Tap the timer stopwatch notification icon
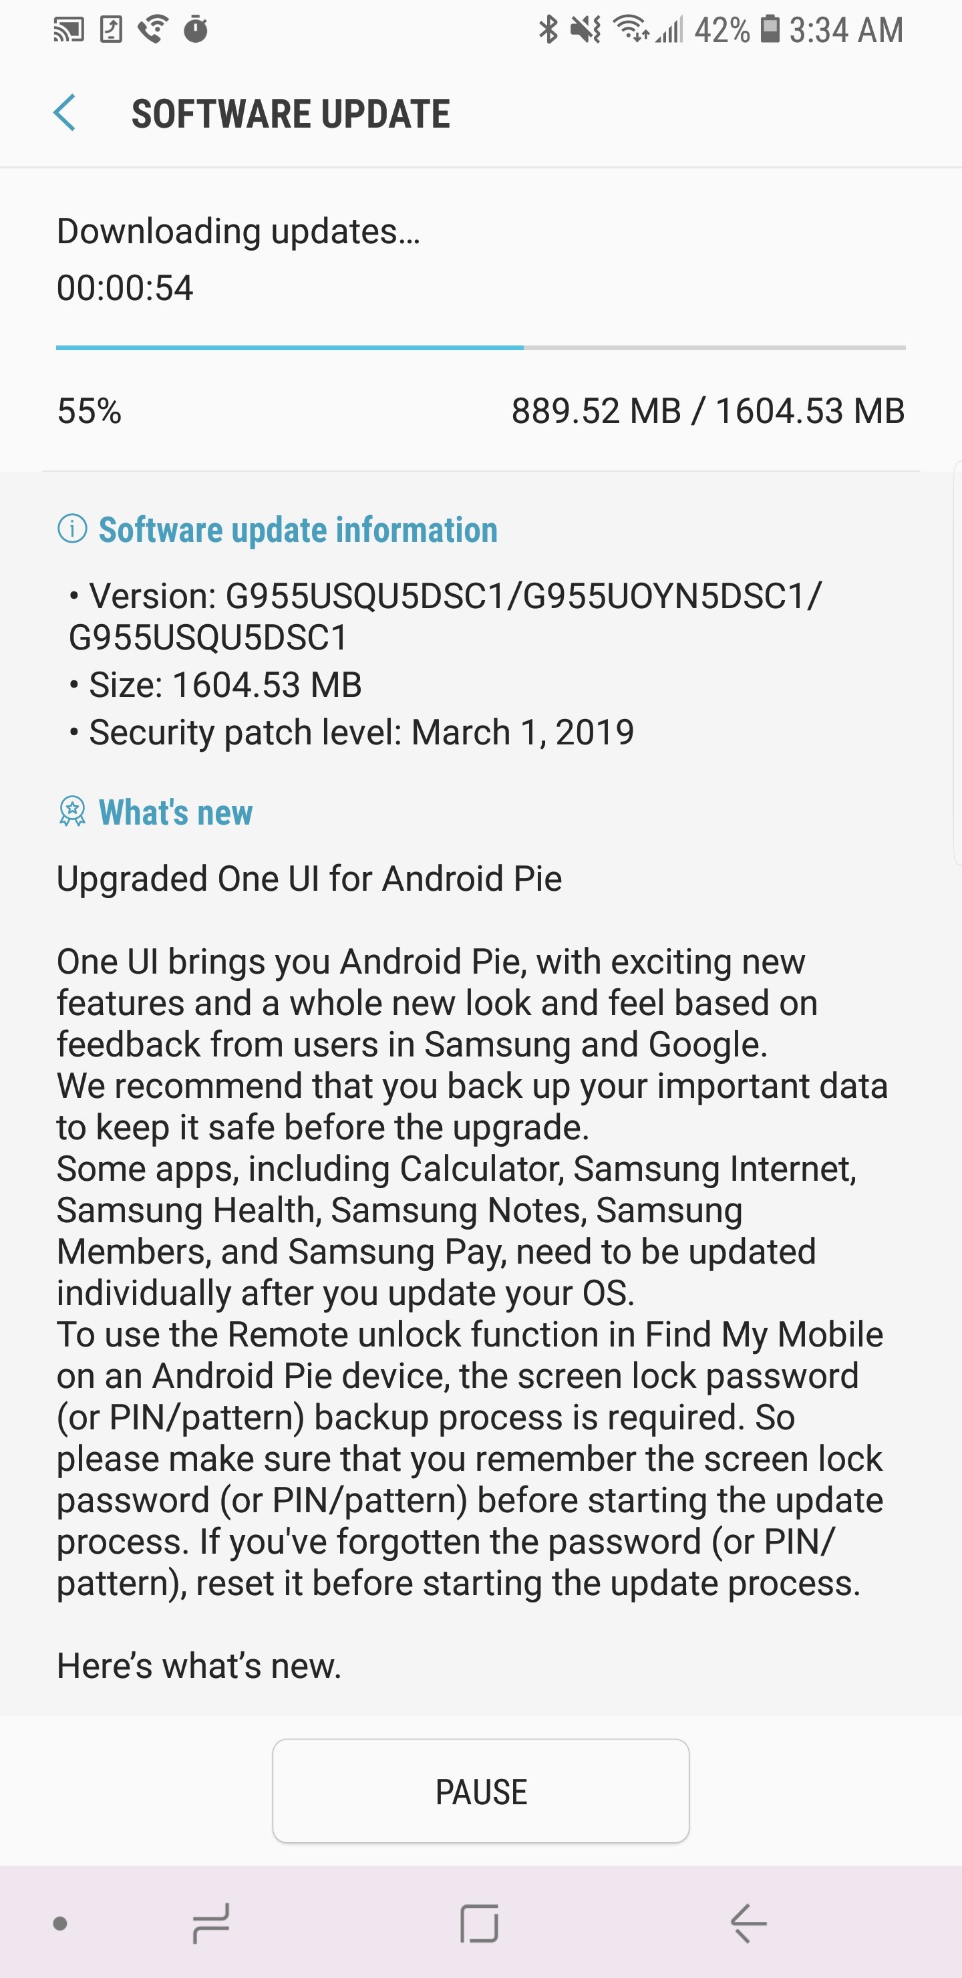Viewport: 962px width, 1978px height. coord(196,30)
